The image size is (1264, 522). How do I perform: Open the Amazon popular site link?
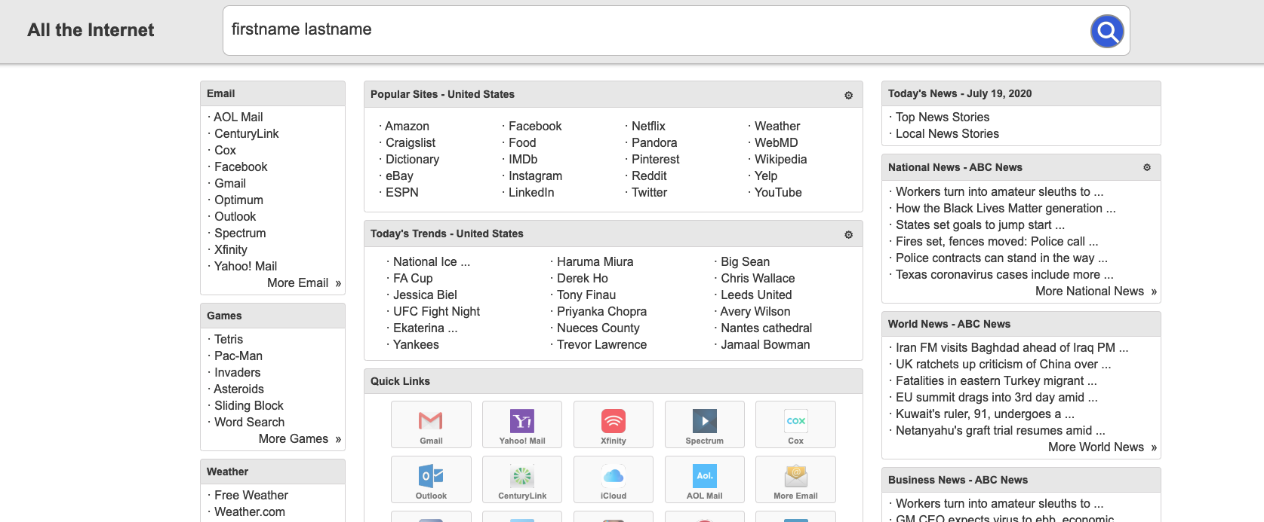pos(407,127)
